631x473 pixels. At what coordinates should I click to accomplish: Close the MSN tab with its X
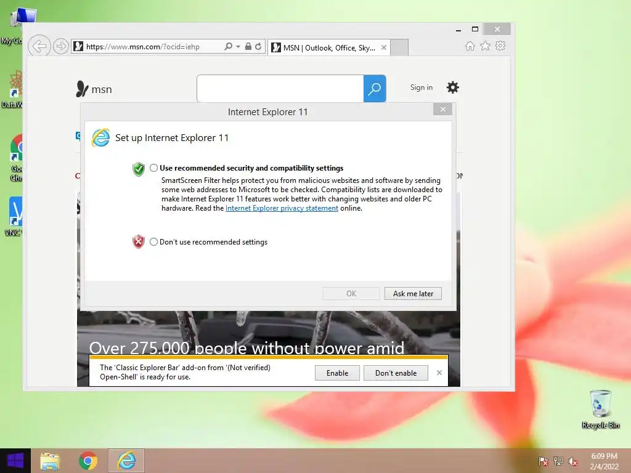pyautogui.click(x=384, y=47)
